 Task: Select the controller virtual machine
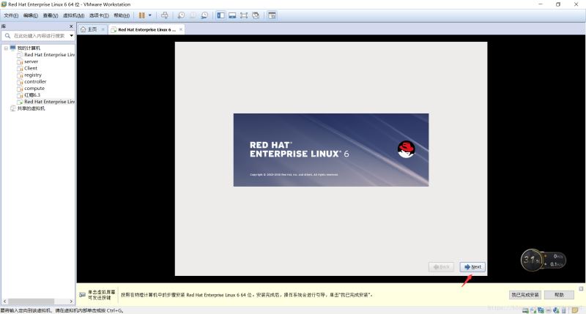(x=35, y=81)
